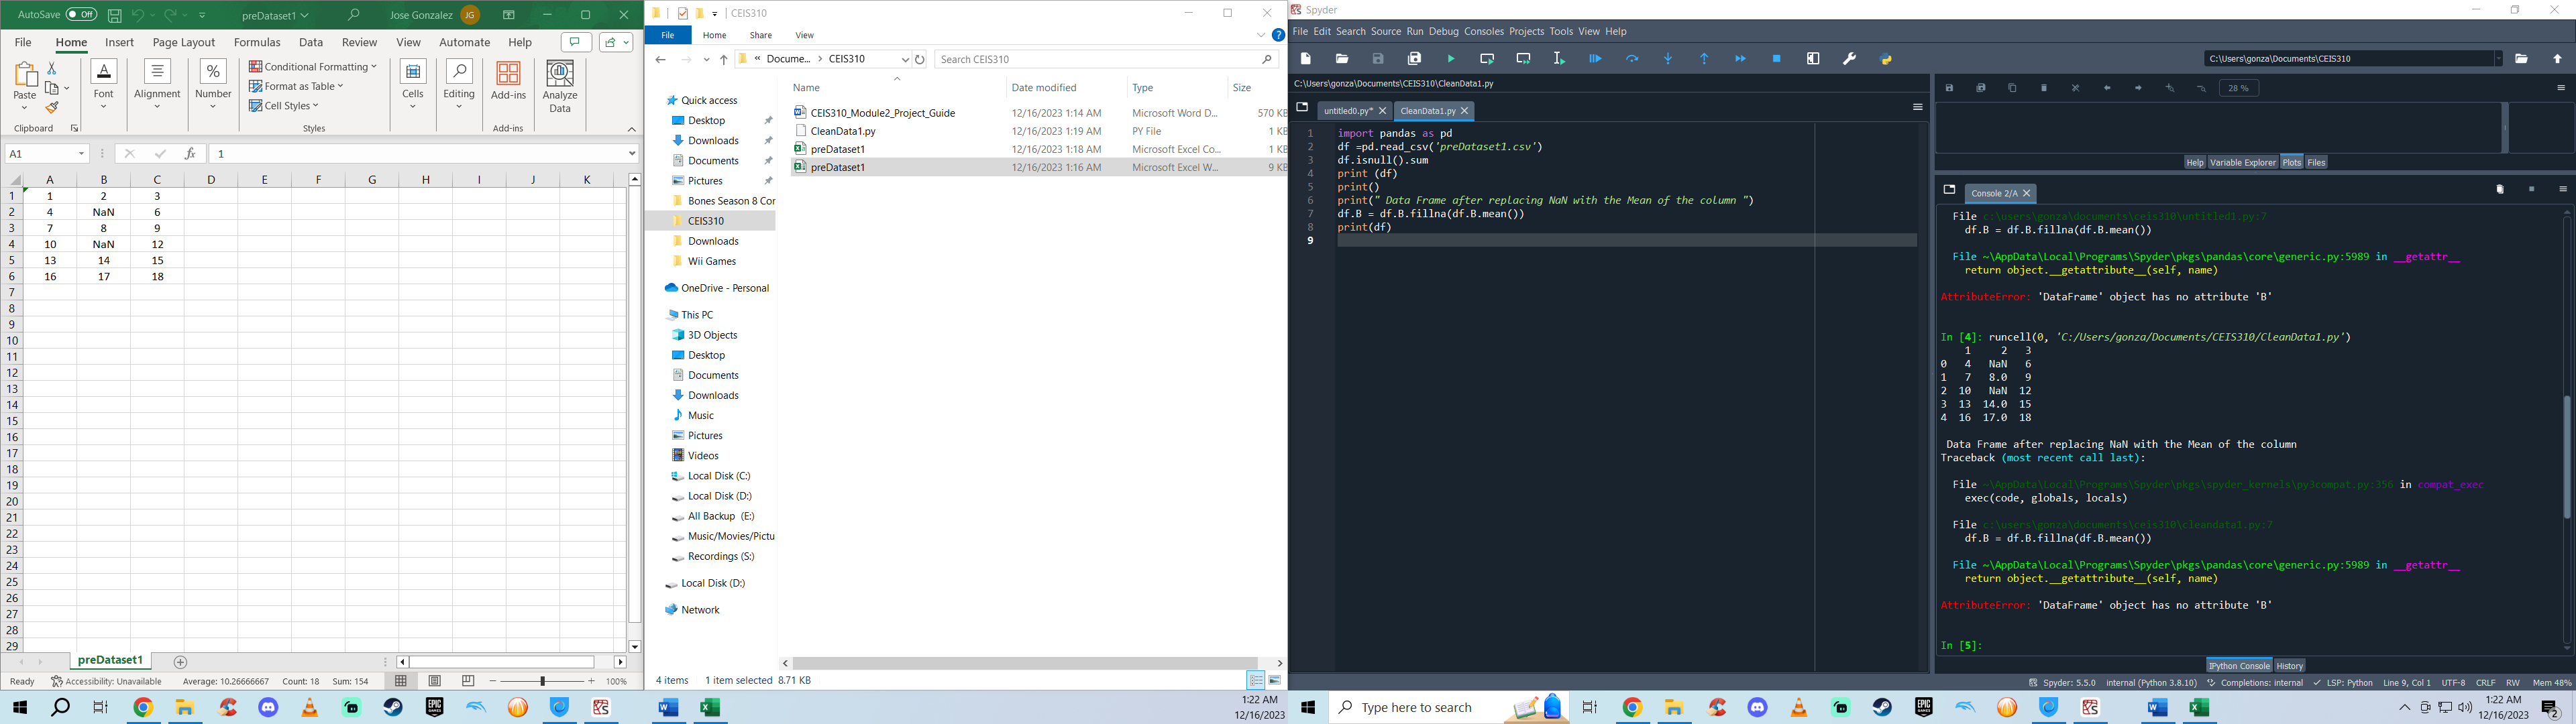Click Excel zoom slider

[x=542, y=681]
